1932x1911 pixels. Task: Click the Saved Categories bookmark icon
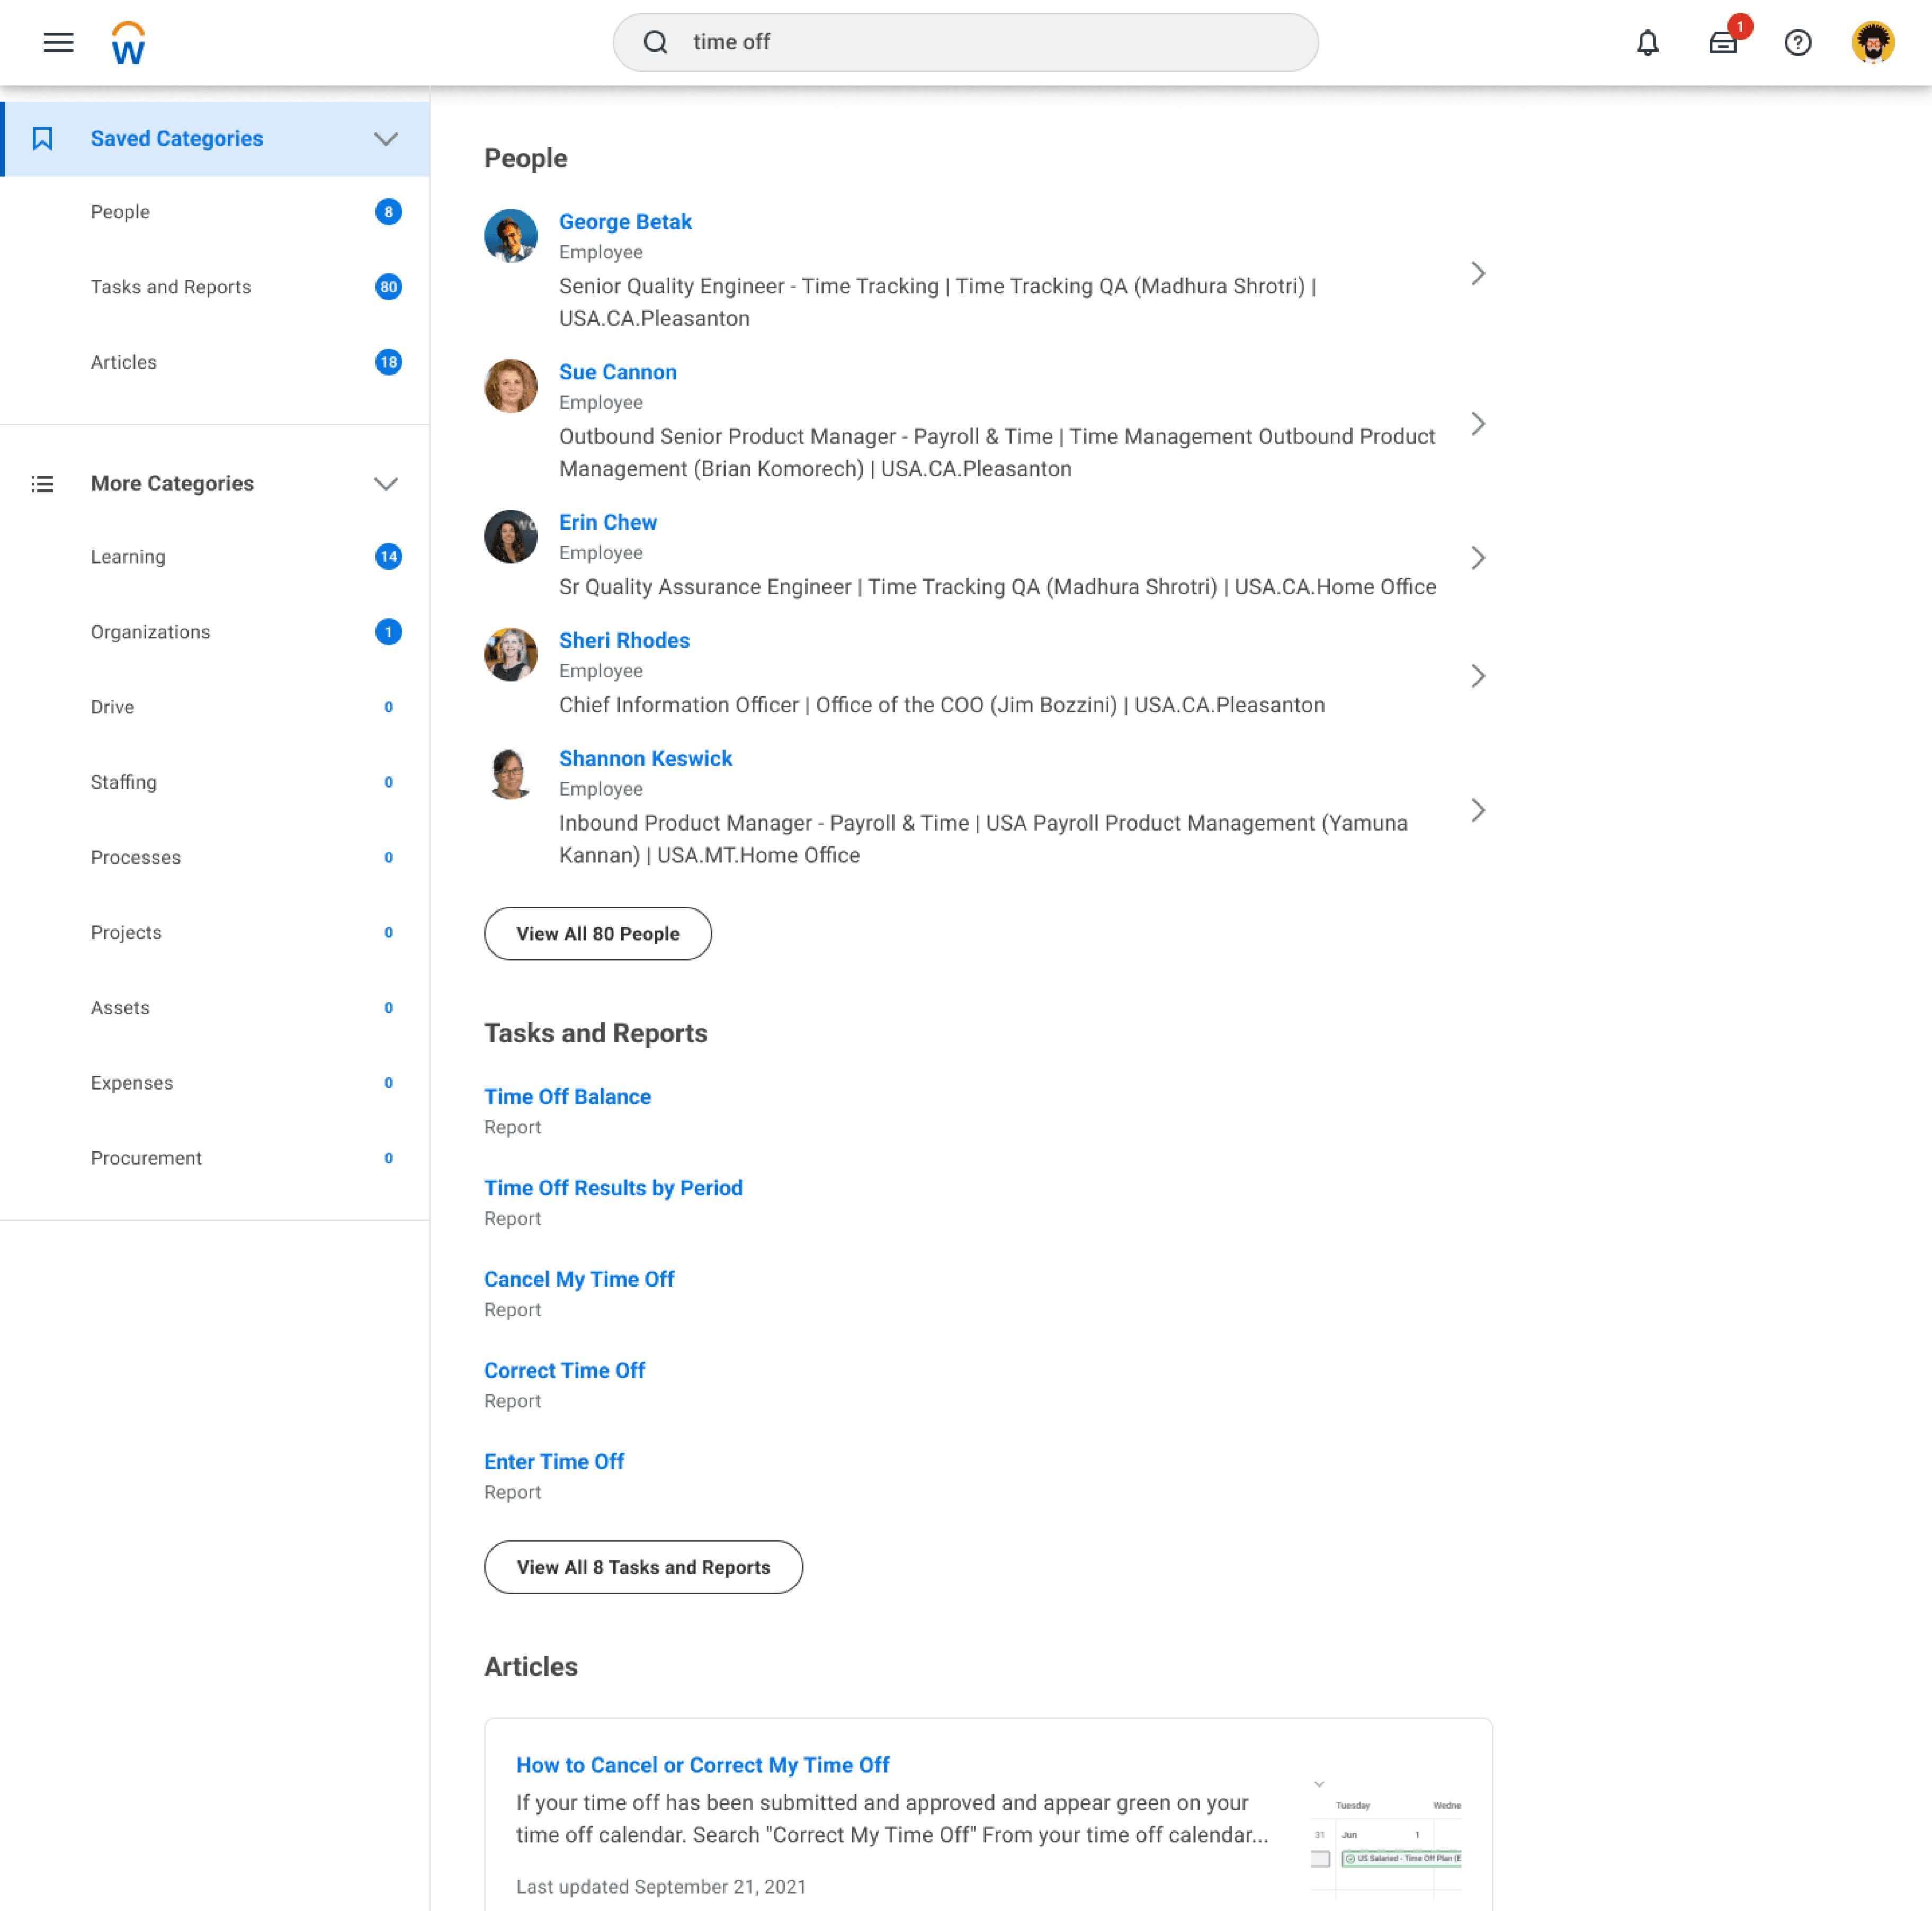(42, 138)
